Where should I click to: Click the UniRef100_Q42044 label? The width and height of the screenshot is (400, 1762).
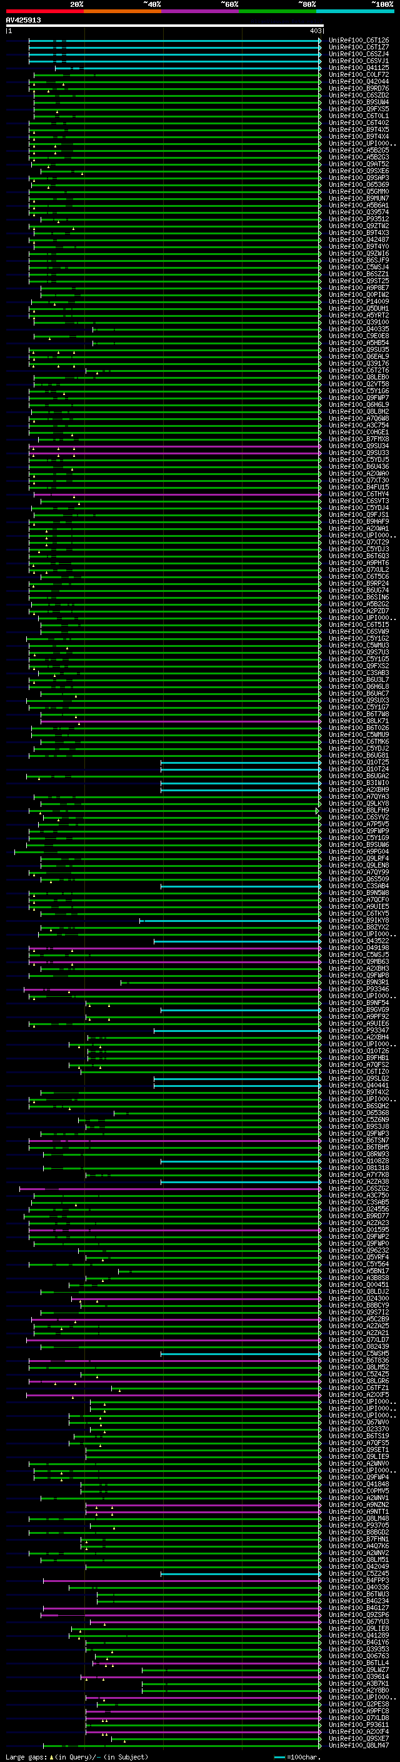tap(359, 82)
